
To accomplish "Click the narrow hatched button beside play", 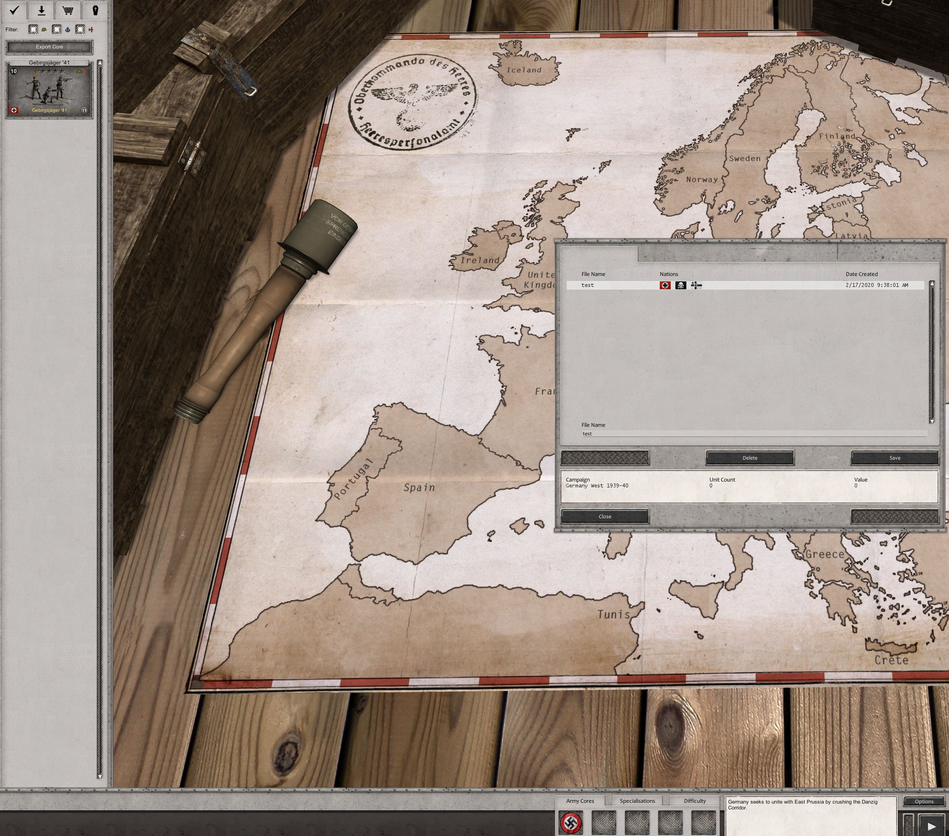I will (x=909, y=825).
